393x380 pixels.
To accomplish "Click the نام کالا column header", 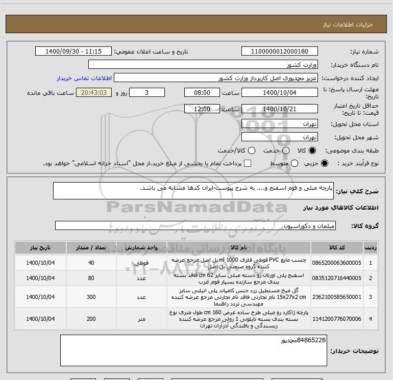I will point(239,248).
